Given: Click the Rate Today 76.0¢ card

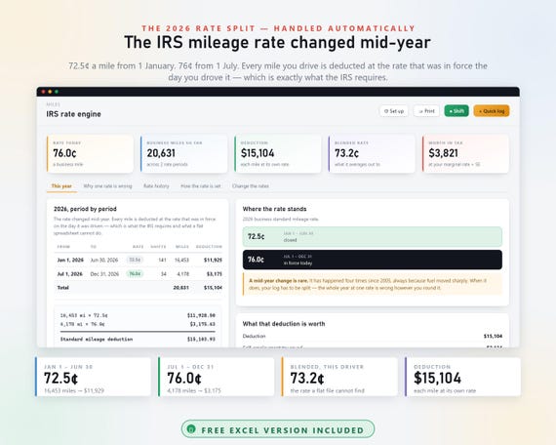Looking at the screenshot, I should coord(90,153).
